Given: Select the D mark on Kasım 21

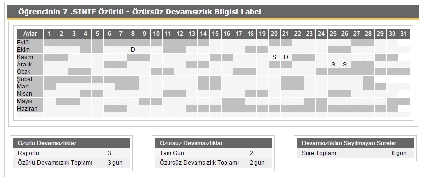Looking at the screenshot, I should point(286,57).
